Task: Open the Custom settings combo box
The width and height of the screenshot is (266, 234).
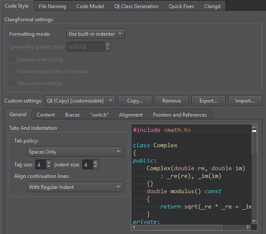Action: coord(80,101)
